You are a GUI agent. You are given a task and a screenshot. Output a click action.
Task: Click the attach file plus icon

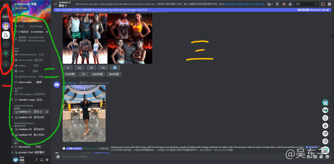pyautogui.click(x=58, y=157)
